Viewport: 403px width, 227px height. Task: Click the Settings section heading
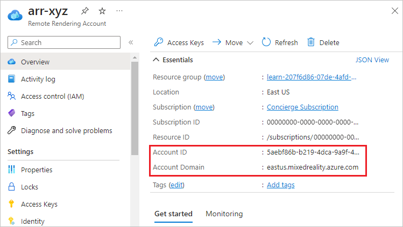click(20, 152)
